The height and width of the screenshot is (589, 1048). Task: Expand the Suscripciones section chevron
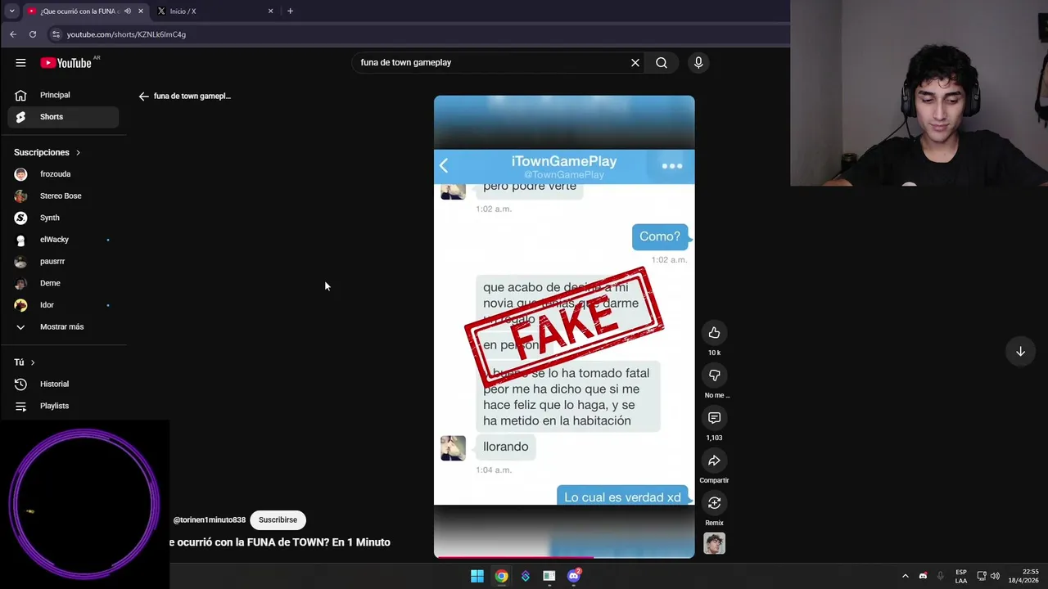click(x=79, y=152)
